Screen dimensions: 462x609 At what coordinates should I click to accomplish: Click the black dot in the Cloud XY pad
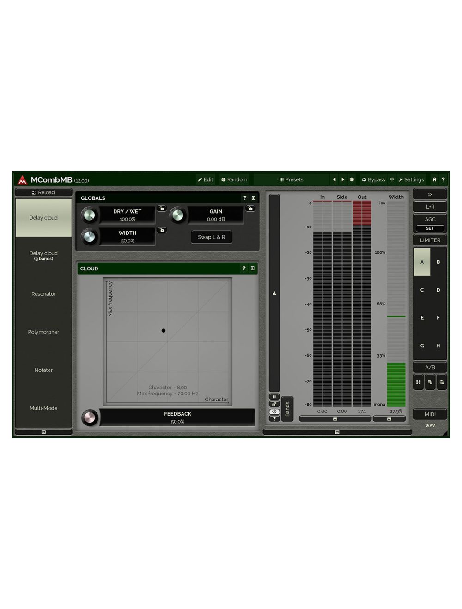click(164, 331)
